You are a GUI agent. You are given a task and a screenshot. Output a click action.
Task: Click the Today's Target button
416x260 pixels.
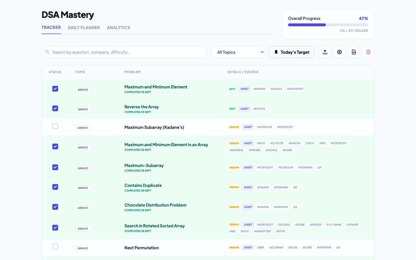(291, 52)
